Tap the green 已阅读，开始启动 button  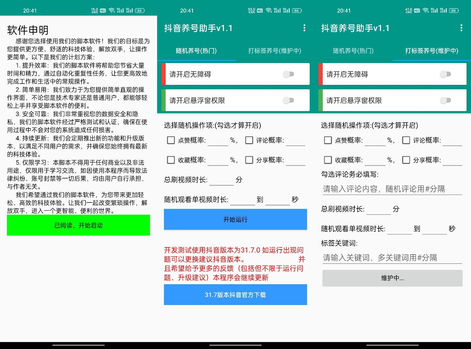click(x=78, y=225)
